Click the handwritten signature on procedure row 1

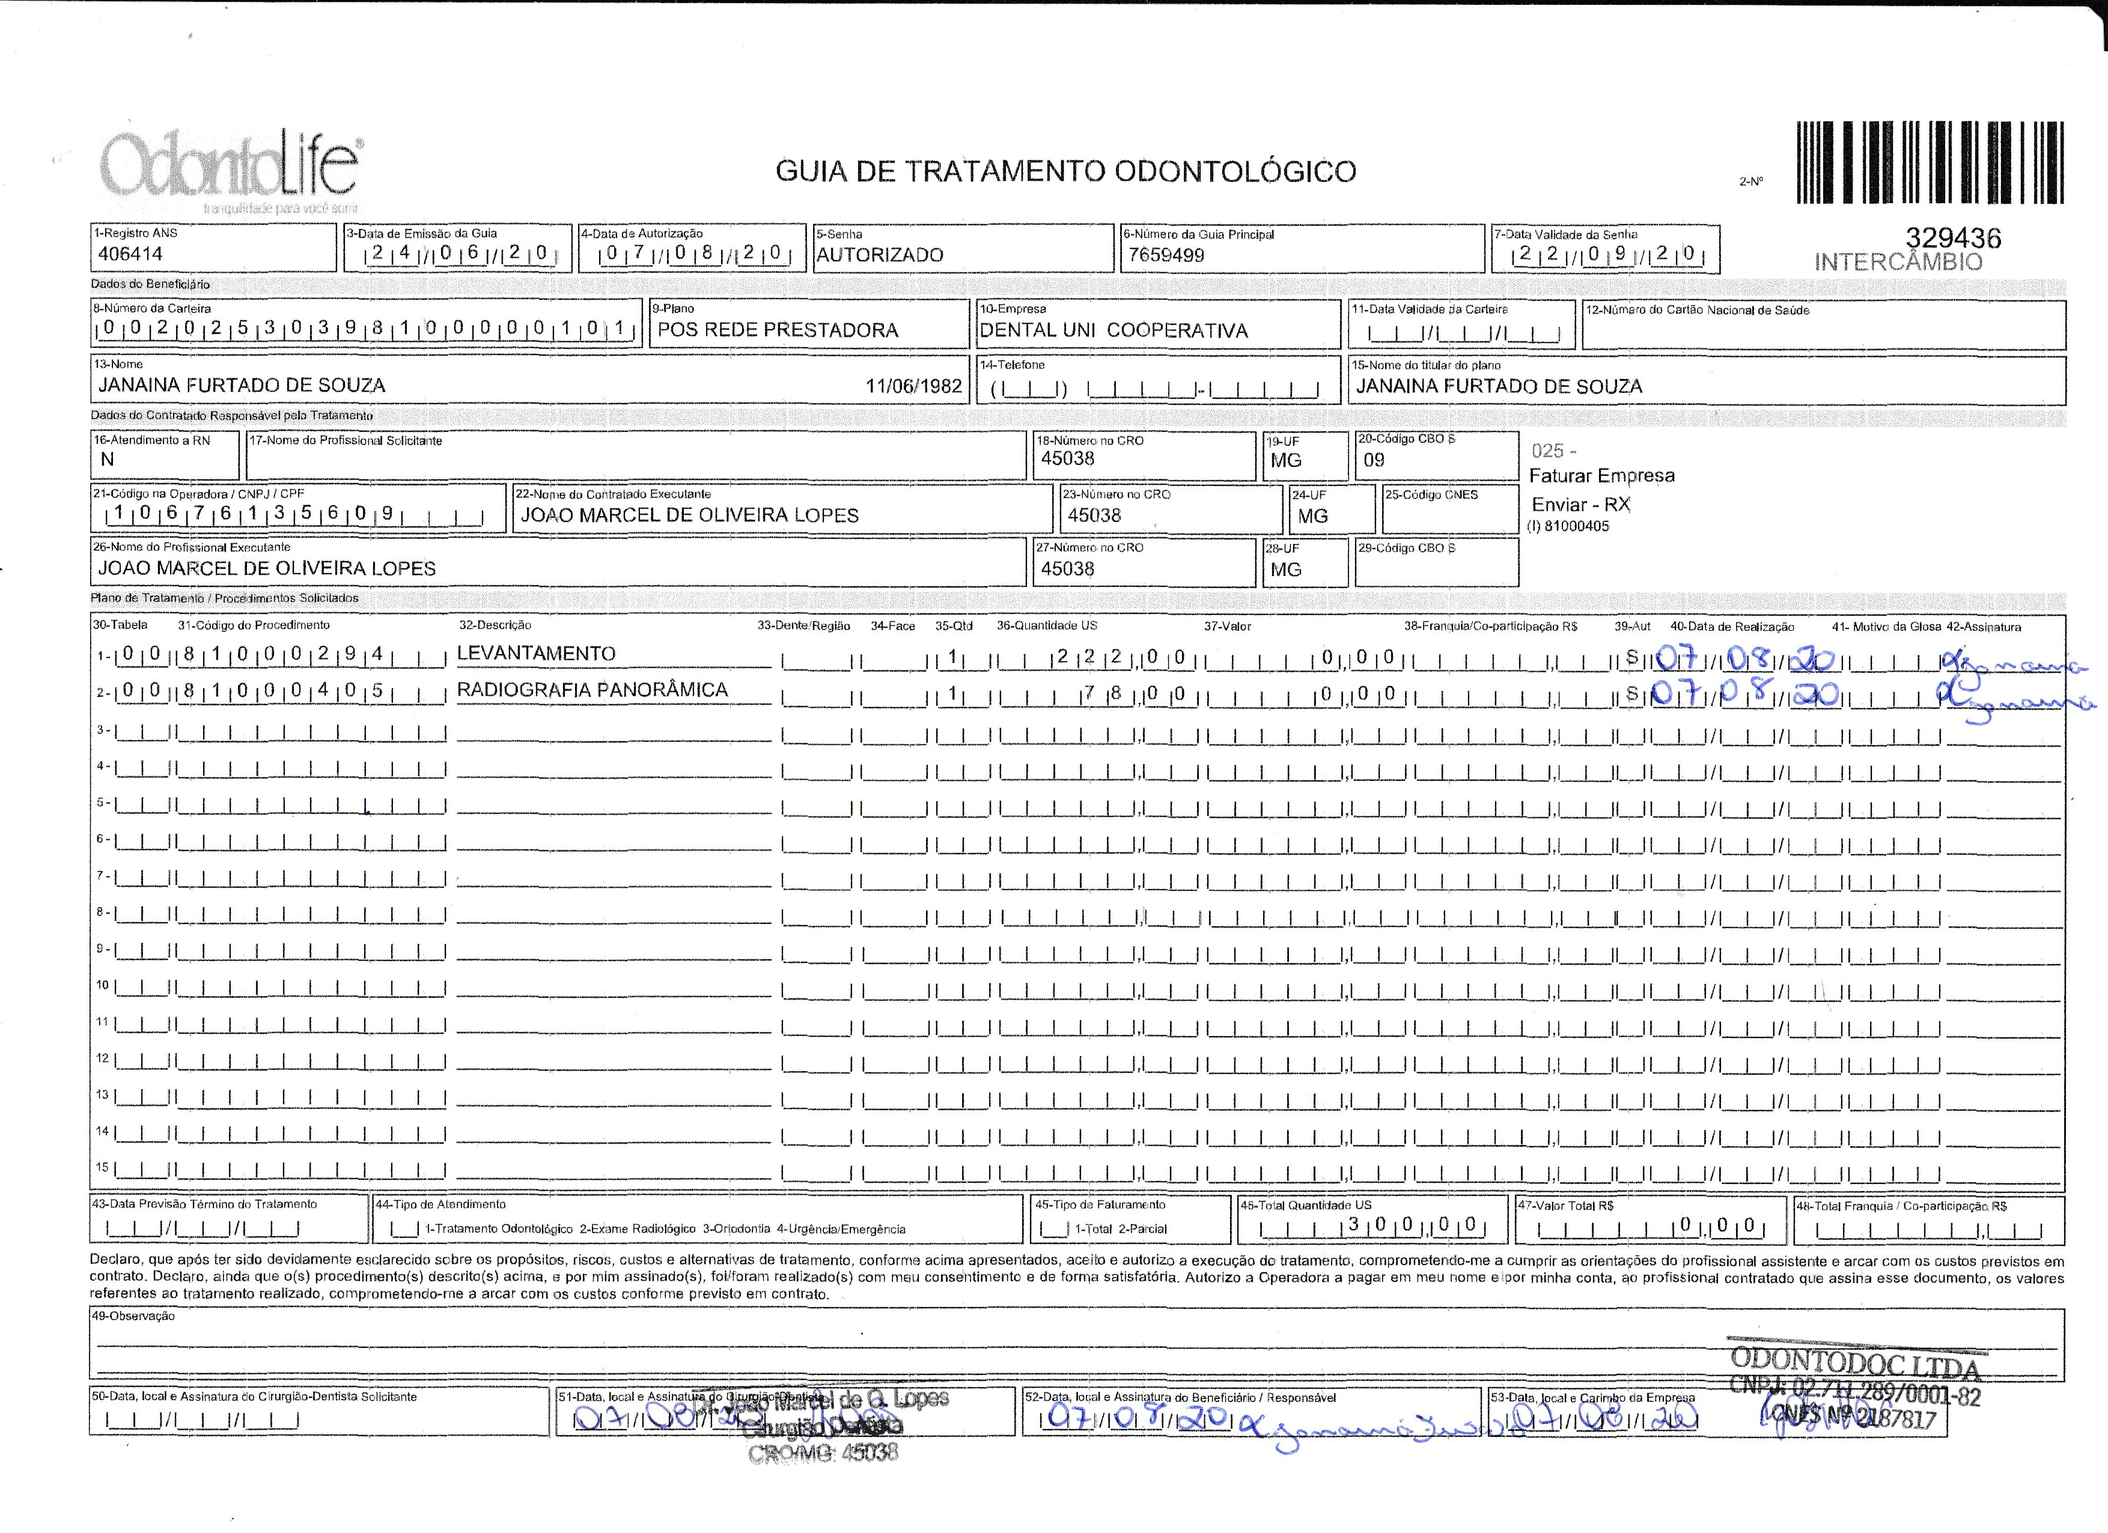pyautogui.click(x=2012, y=665)
